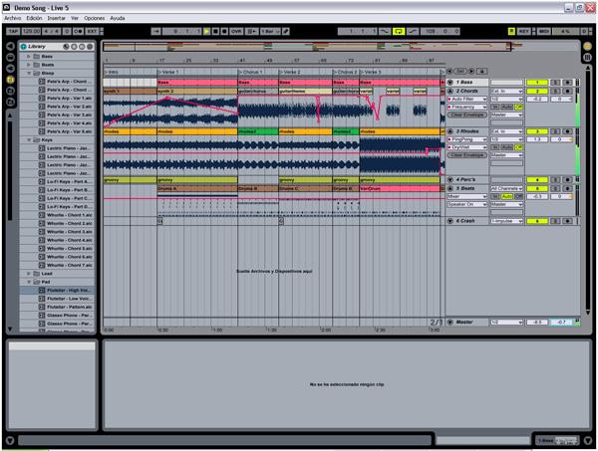
Task: Open the Ayuda menu
Action: [x=117, y=18]
